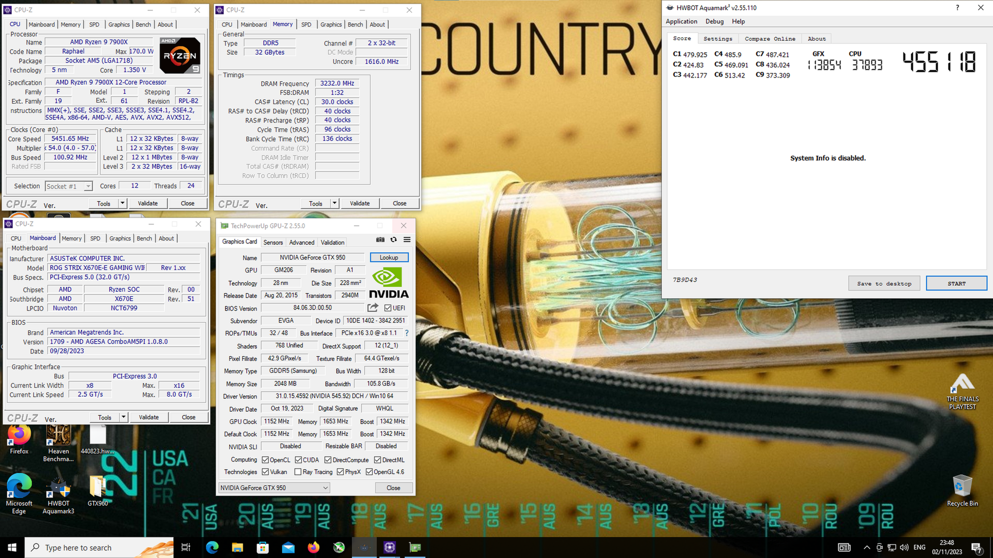Open the NVIDIA GeForce GTX 950 GPU selector dropdown
The height and width of the screenshot is (558, 993).
coord(274,488)
